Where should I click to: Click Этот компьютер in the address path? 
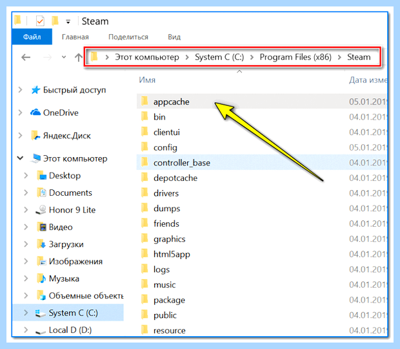click(147, 57)
